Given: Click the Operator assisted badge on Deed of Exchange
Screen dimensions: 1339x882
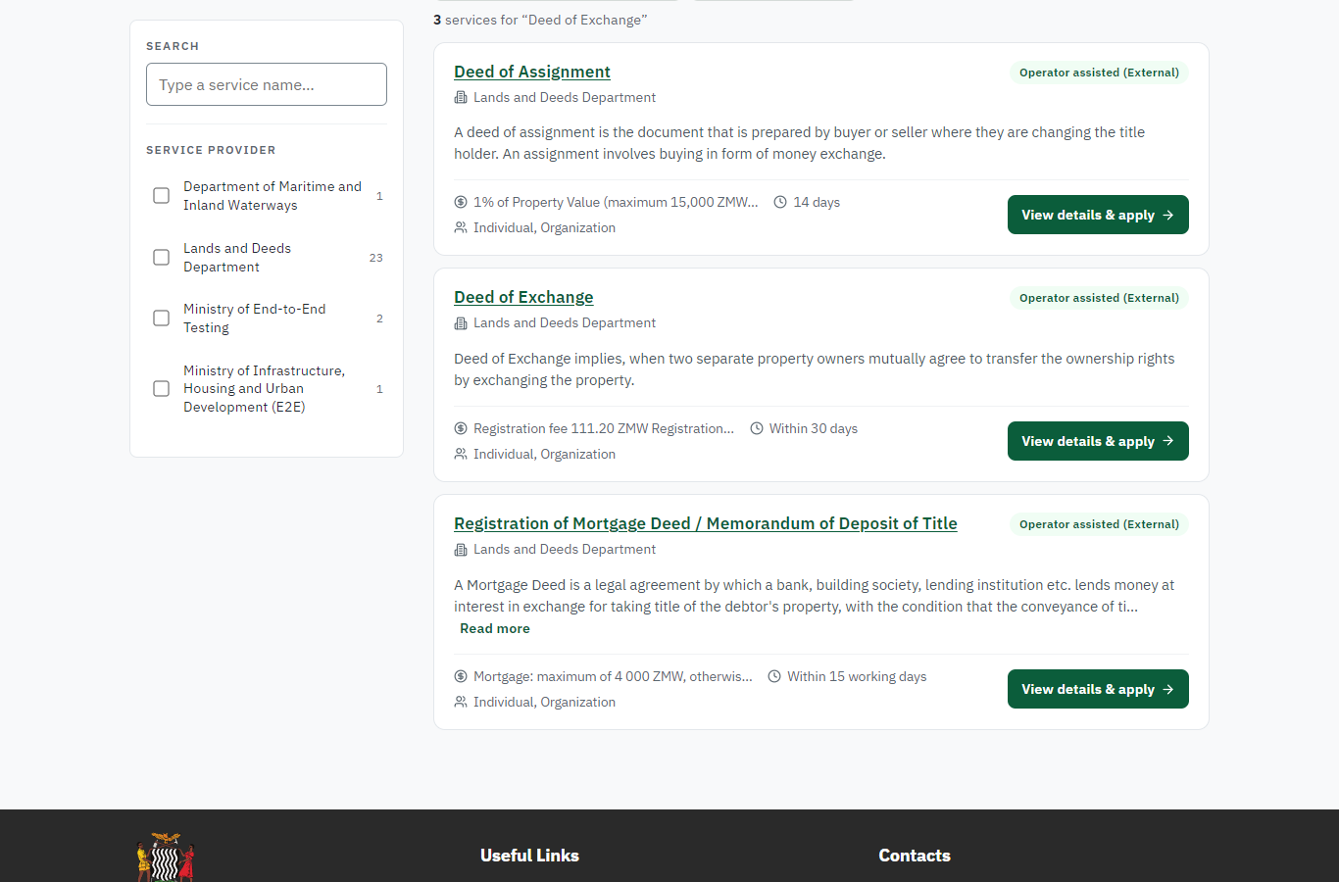Looking at the screenshot, I should (1099, 298).
